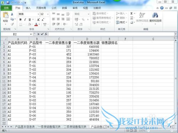The image size is (178, 133).
Task: Click the center align icon
Action: pyautogui.click(x=58, y=19)
